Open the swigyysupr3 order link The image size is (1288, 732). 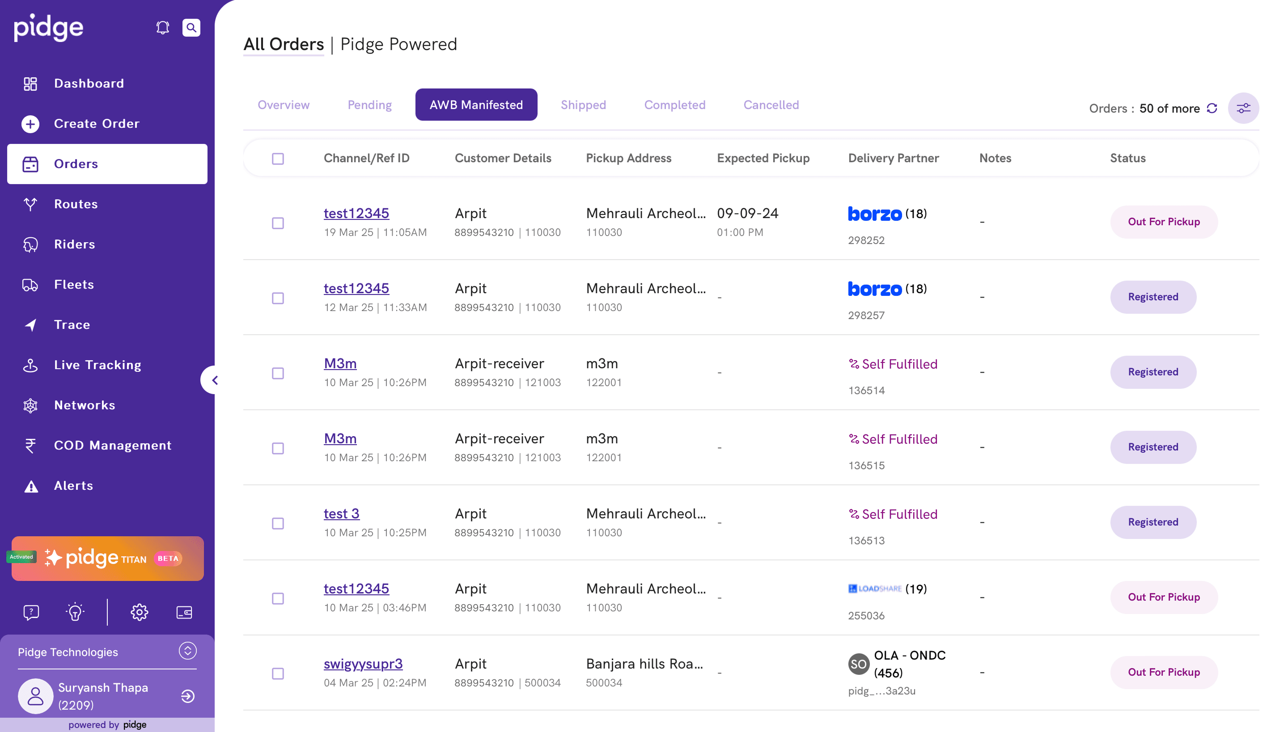click(x=363, y=664)
